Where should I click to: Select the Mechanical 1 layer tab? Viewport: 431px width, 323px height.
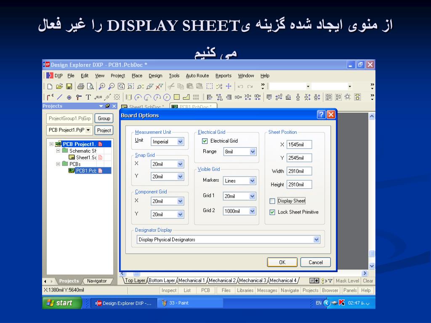[192, 281]
